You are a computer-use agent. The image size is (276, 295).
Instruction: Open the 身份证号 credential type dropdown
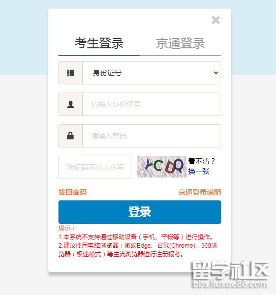[x=151, y=73]
